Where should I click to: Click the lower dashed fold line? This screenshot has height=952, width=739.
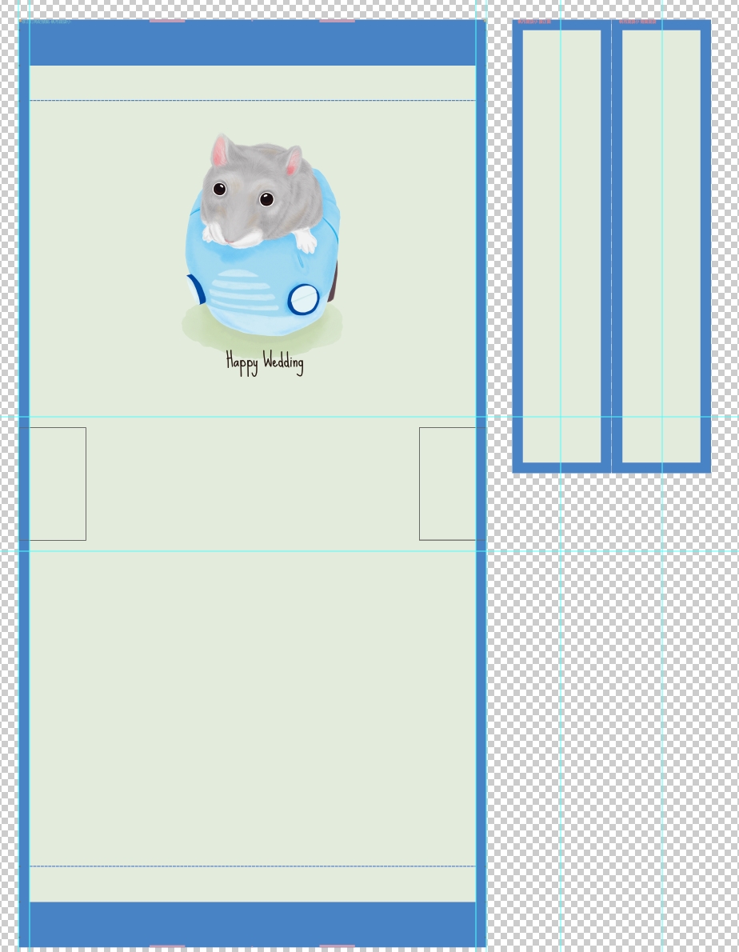point(252,866)
